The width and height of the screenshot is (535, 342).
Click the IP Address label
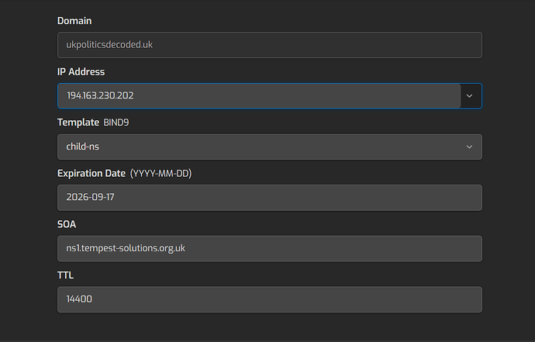pos(81,71)
